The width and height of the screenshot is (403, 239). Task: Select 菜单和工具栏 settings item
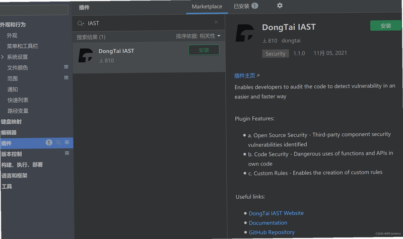[22, 46]
